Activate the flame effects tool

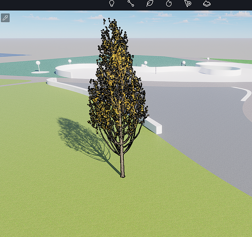(169, 3)
